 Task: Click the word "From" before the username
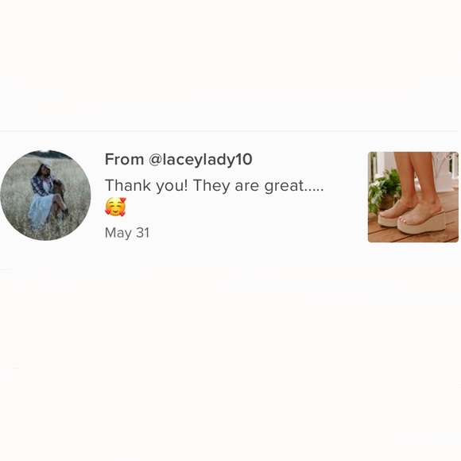click(124, 159)
